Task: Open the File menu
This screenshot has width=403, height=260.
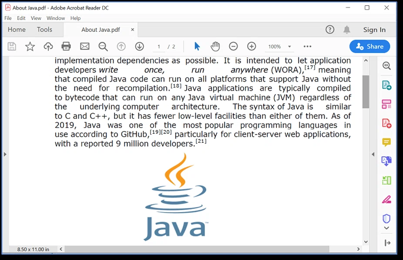Action: coord(8,18)
